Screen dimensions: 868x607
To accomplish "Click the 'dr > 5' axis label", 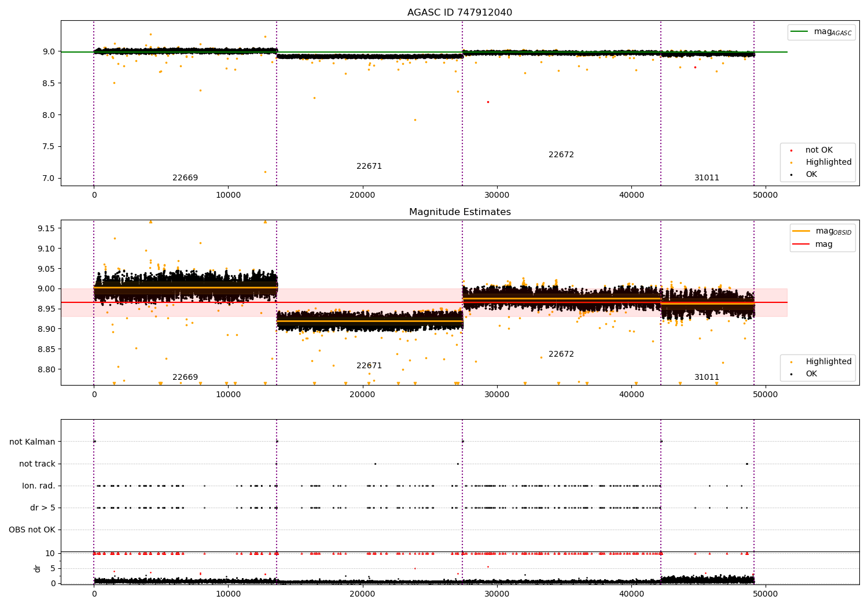I will (x=43, y=508).
